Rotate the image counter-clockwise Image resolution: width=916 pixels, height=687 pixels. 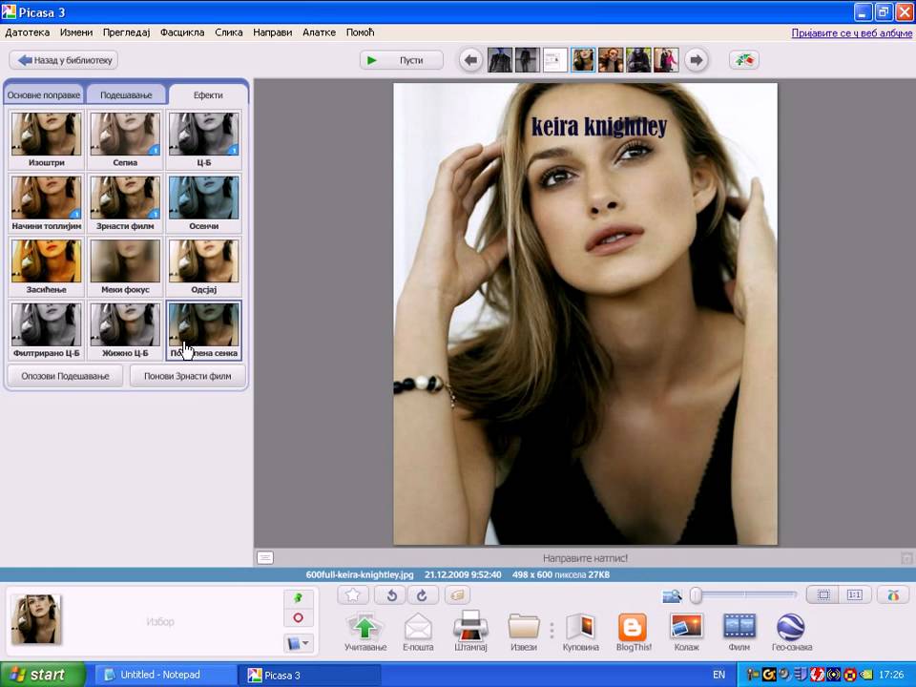click(x=390, y=595)
